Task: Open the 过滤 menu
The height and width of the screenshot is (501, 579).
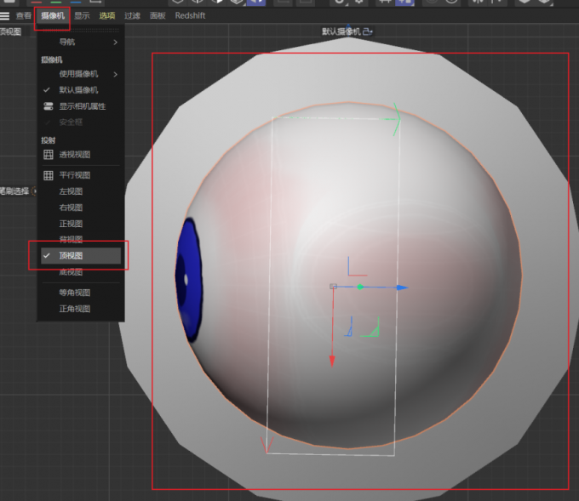Action: (132, 16)
